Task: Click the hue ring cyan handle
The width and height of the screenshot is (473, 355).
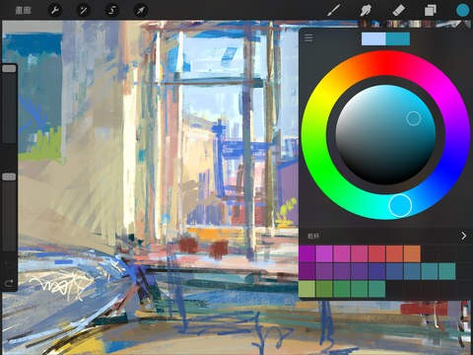Action: 400,205
